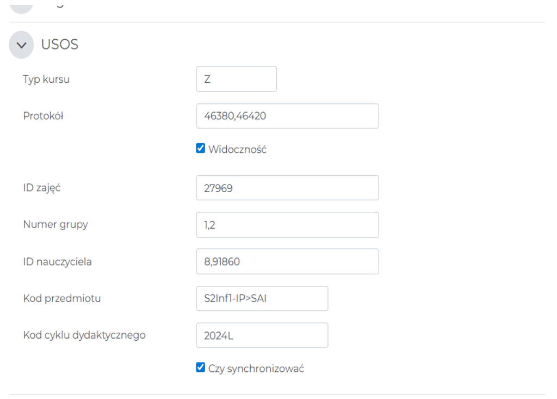Viewport: 557px width, 399px height.
Task: Collapse the USOS section chevron
Action: click(x=21, y=45)
